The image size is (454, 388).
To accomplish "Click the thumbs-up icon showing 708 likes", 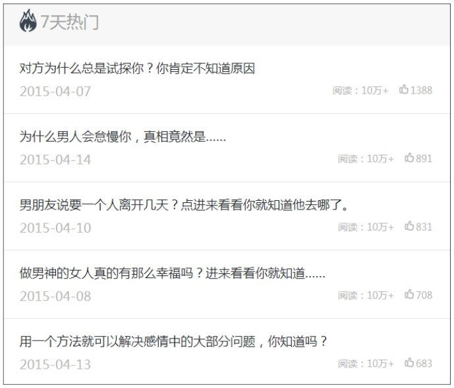I will point(409,294).
